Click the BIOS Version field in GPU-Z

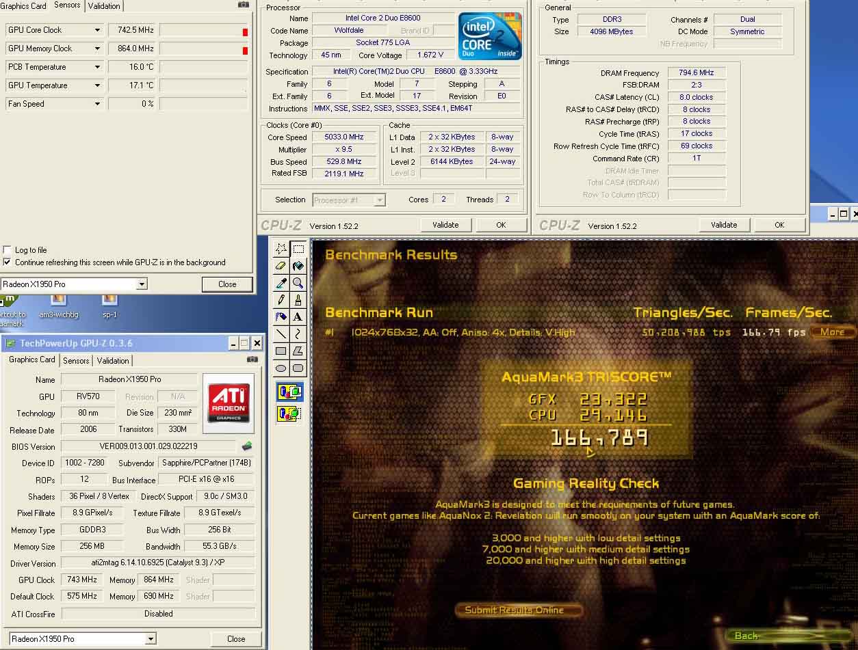[148, 446]
